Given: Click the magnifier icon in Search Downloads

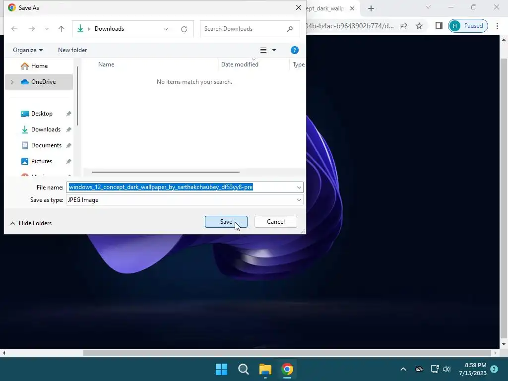Looking at the screenshot, I should pos(290,29).
